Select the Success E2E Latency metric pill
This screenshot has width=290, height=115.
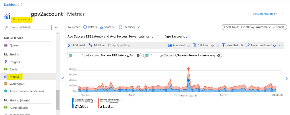pos(104,55)
